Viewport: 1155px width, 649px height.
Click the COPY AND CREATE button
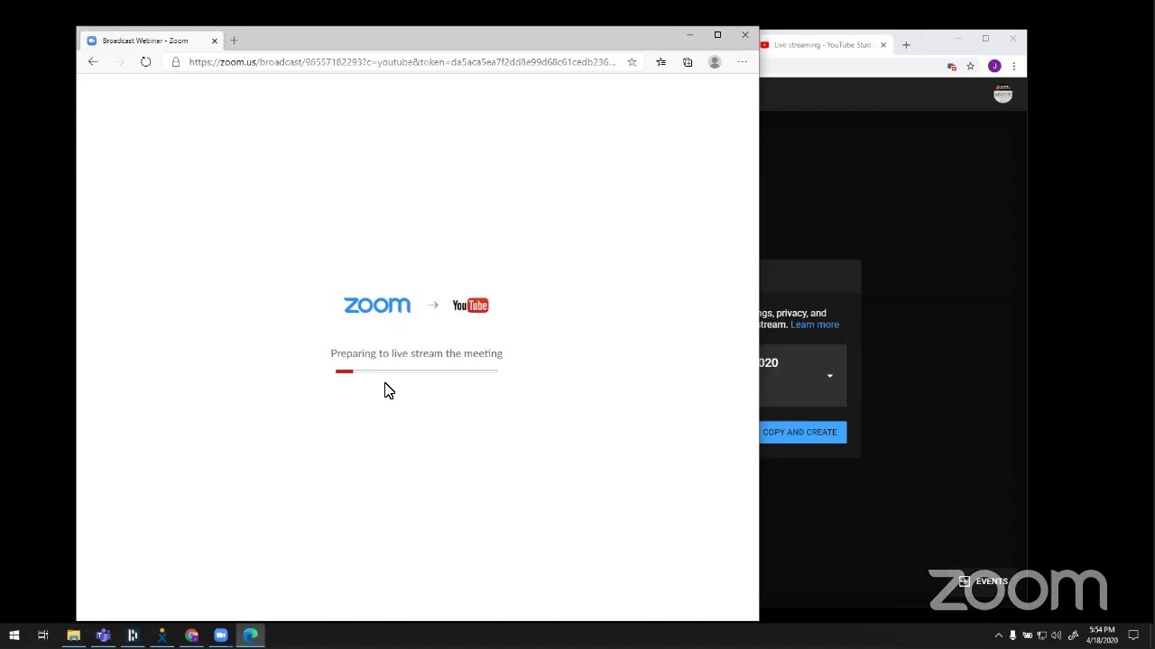799,432
